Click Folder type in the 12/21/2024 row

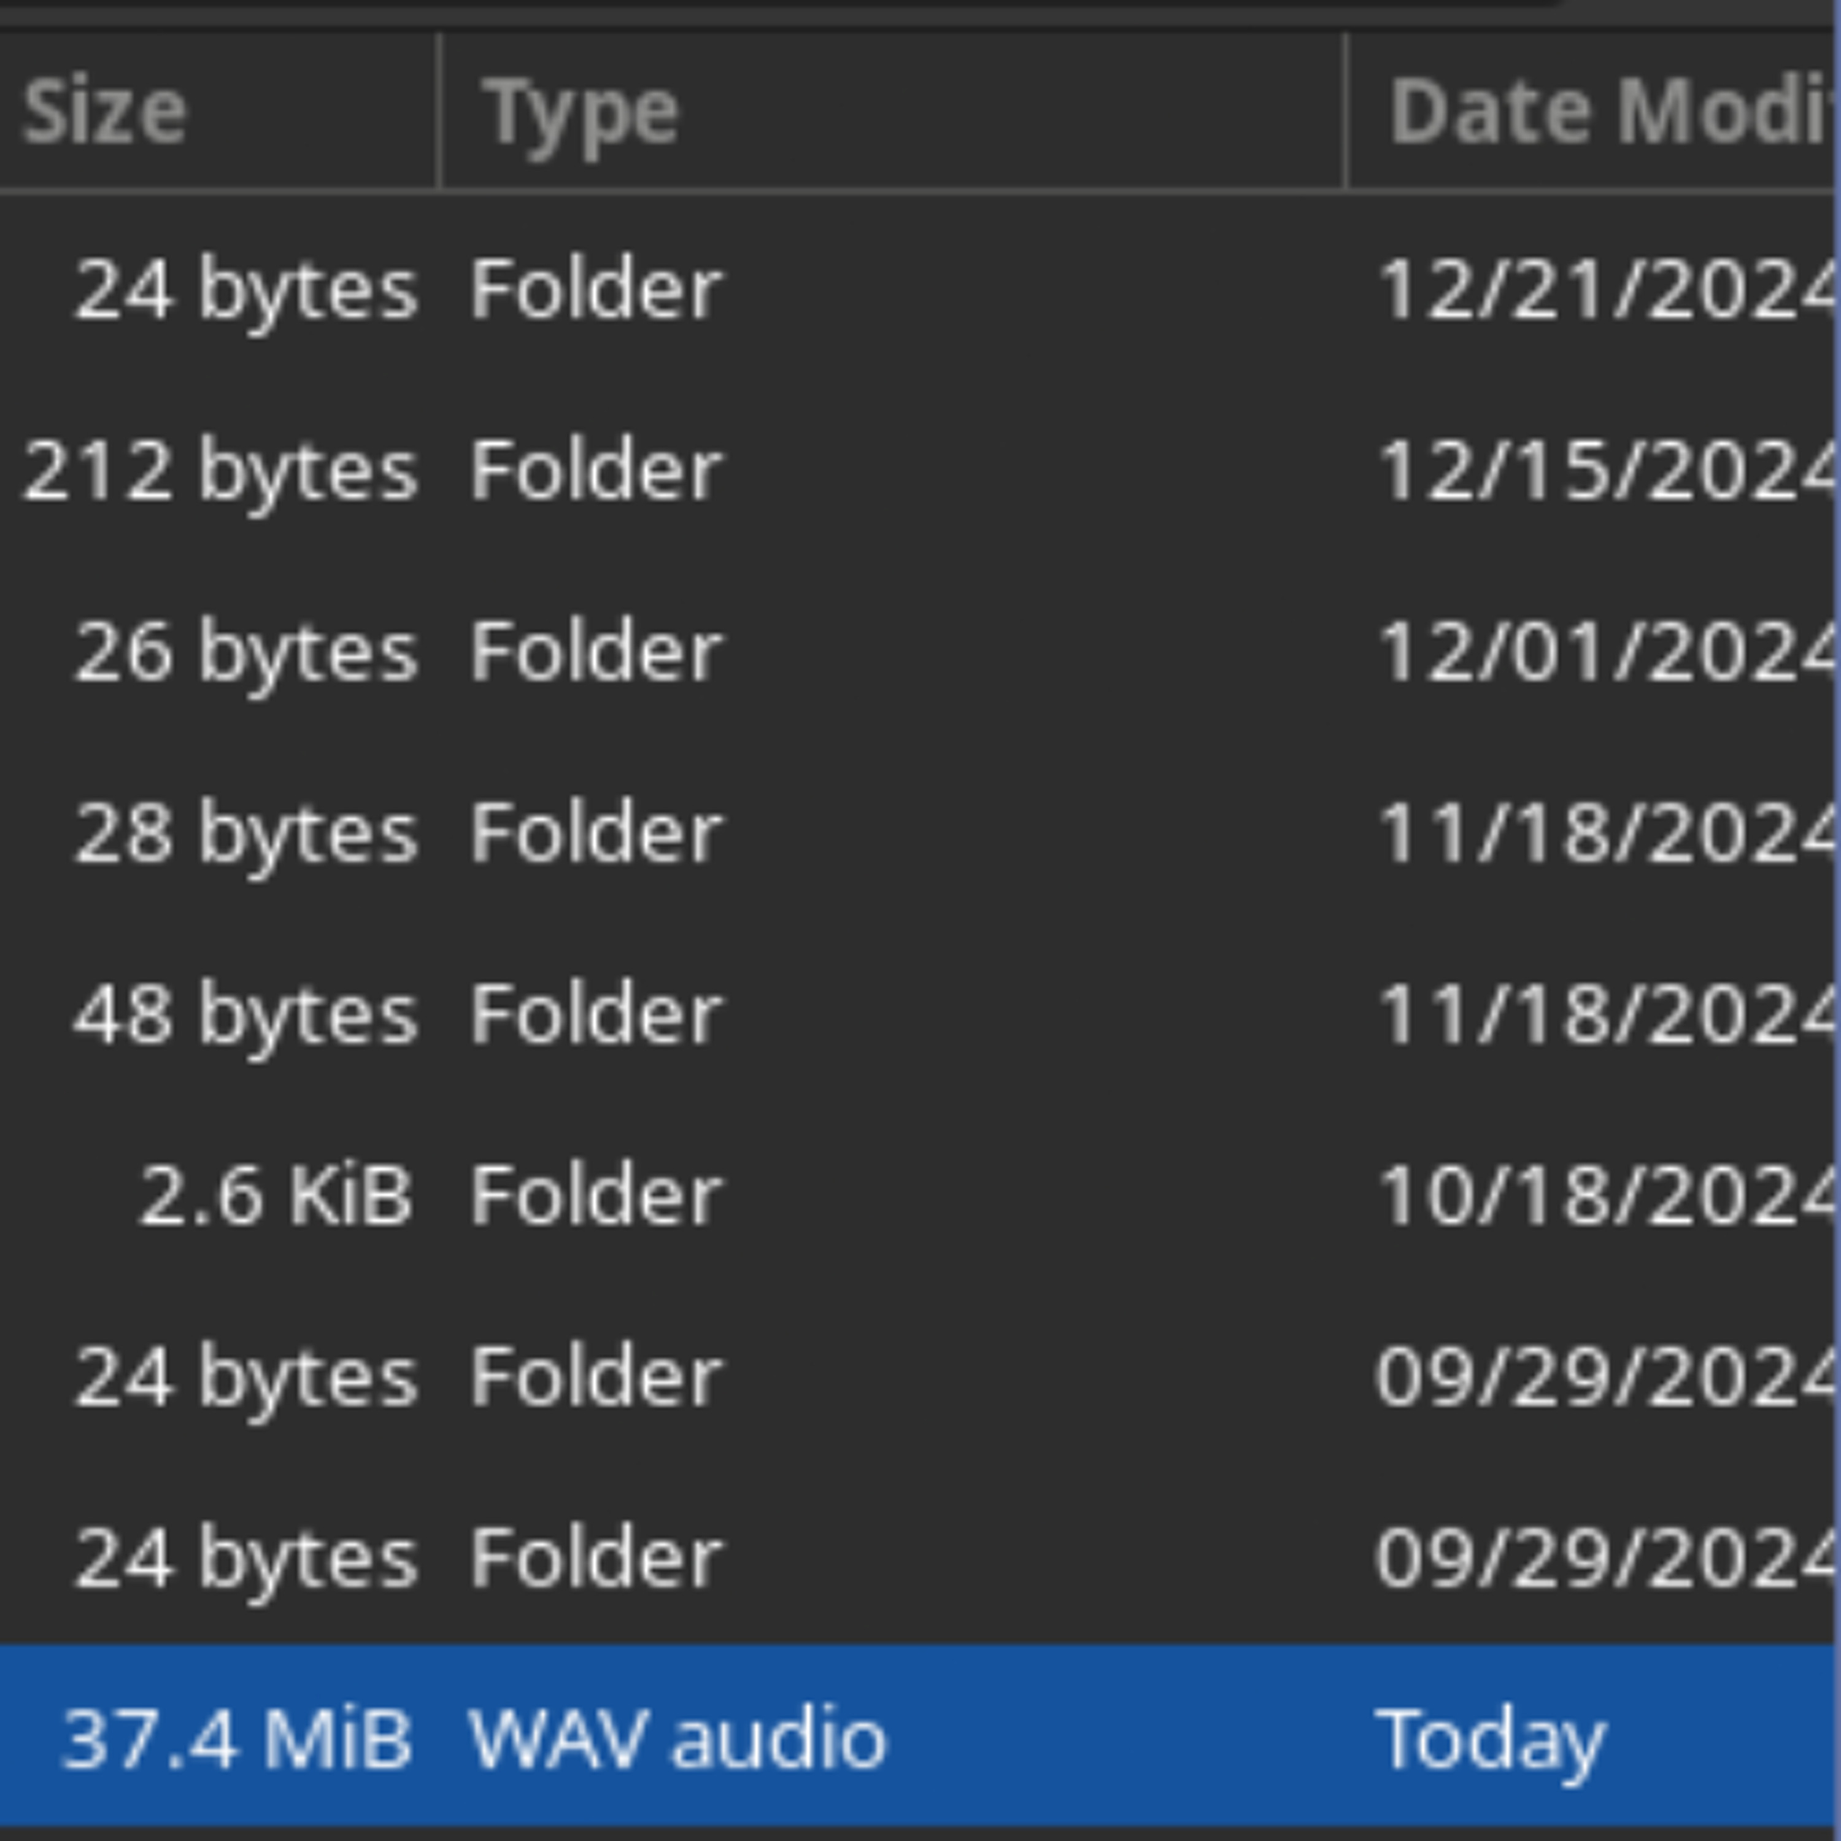[x=596, y=290]
